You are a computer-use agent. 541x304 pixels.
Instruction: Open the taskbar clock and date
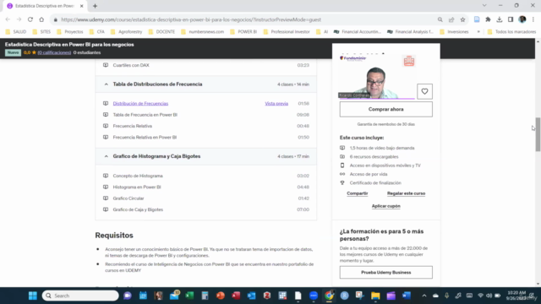click(516, 296)
